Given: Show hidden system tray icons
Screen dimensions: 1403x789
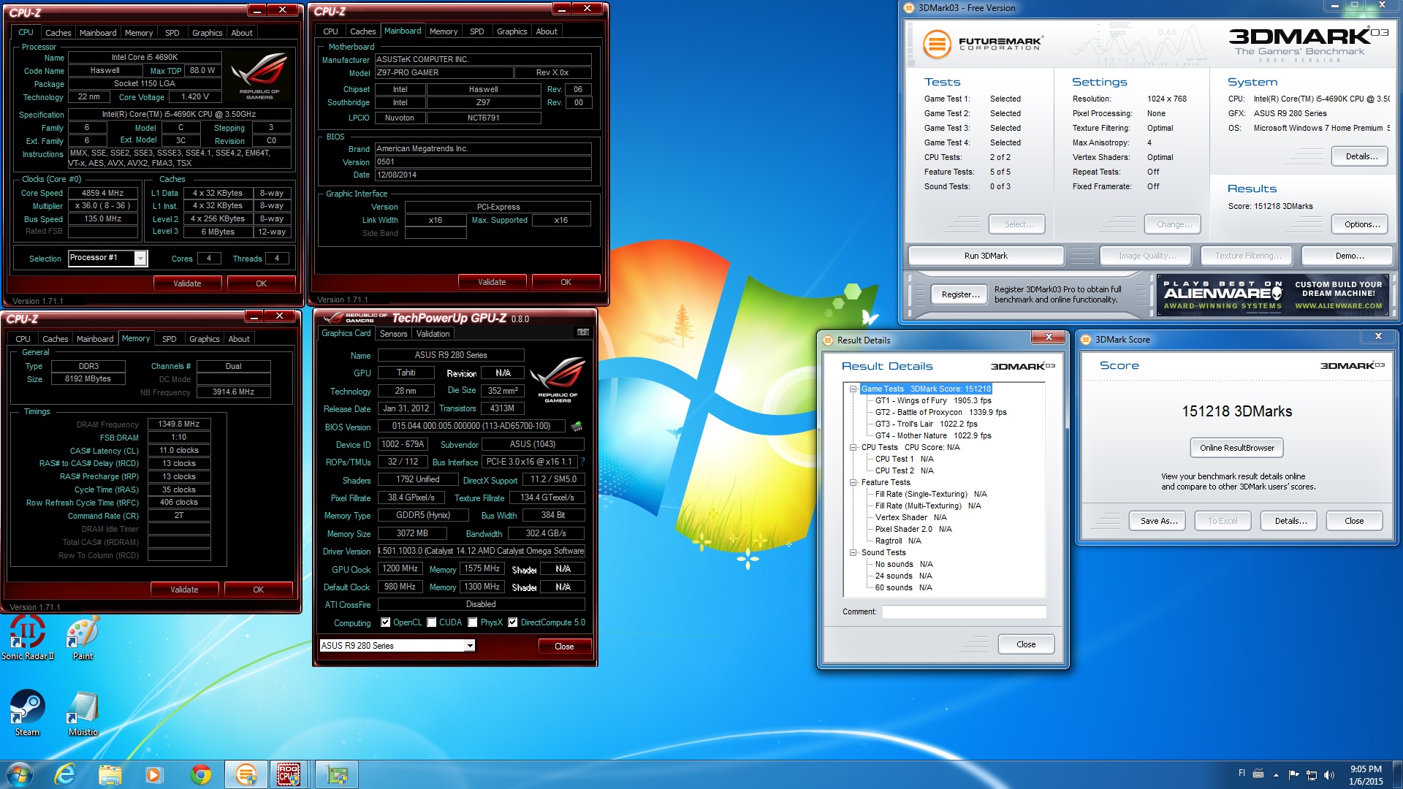Looking at the screenshot, I should tap(1276, 774).
